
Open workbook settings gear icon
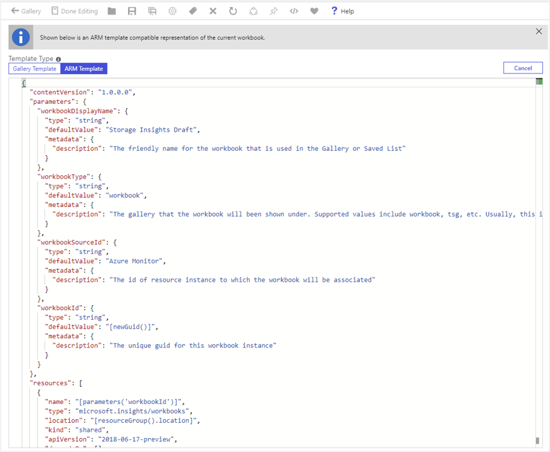[x=172, y=11]
